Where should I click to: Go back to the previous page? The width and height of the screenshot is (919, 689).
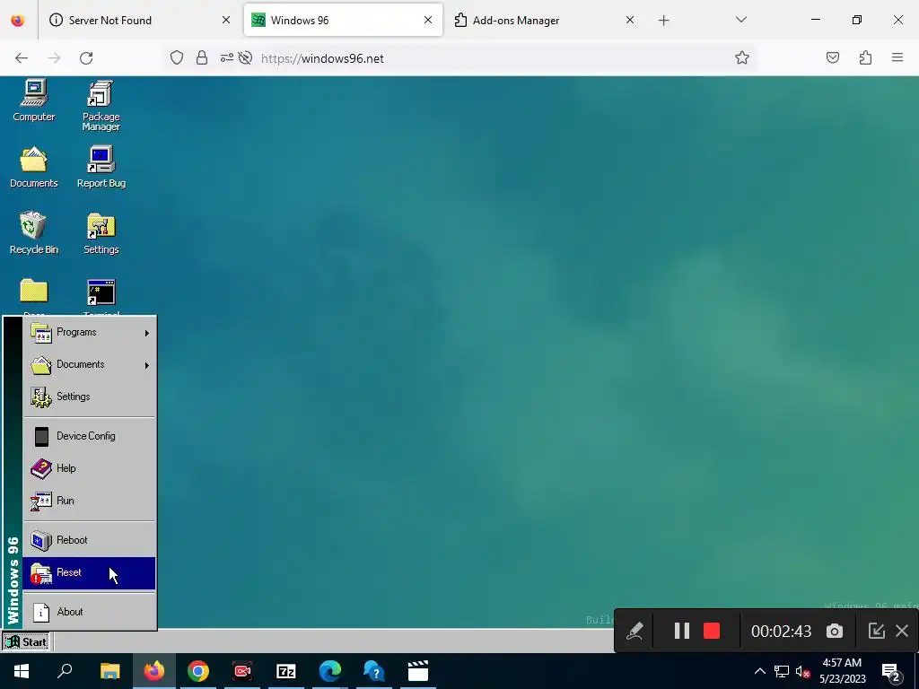point(22,58)
